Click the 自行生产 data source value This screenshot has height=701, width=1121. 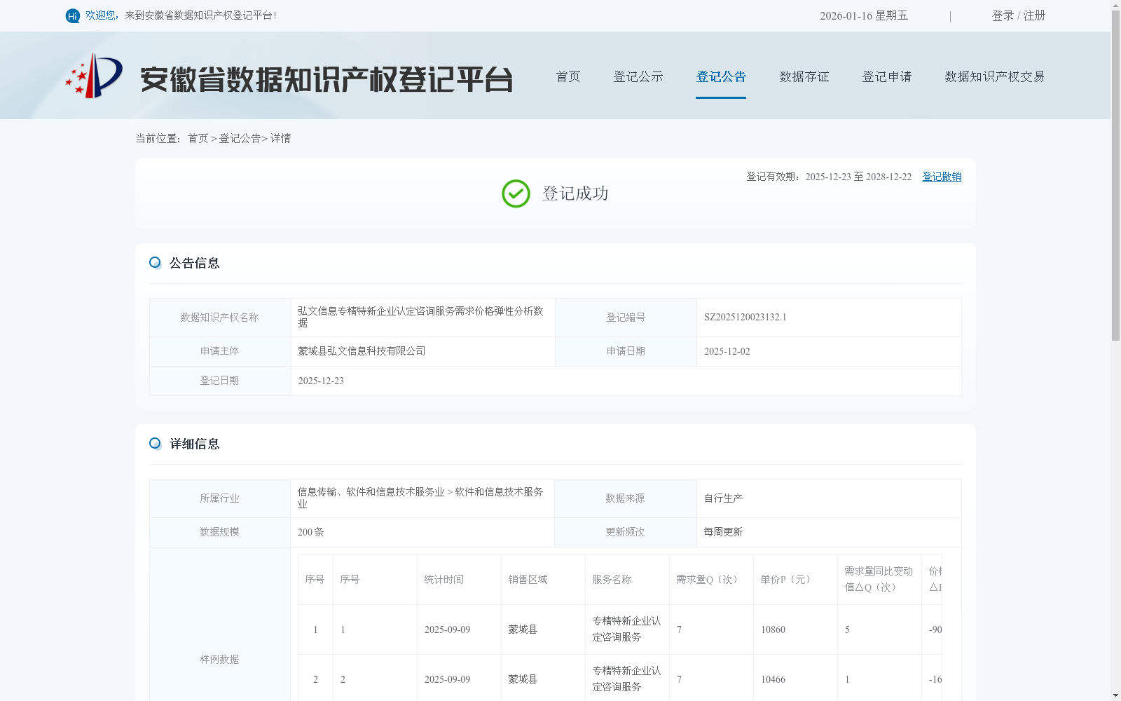(723, 498)
